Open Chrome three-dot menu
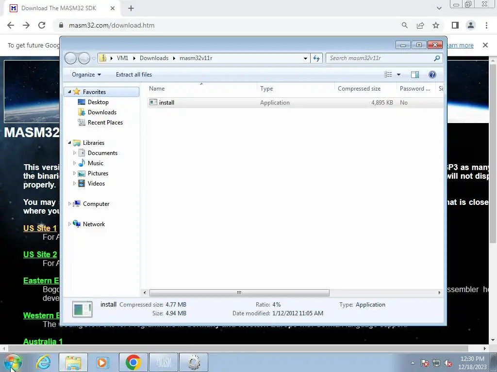This screenshot has width=497, height=372. [x=486, y=25]
